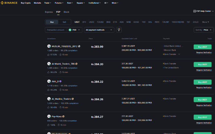Expand P2P Help Center dropdown
Image resolution: width=215 pixels, height=134 pixels.
click(x=213, y=11)
